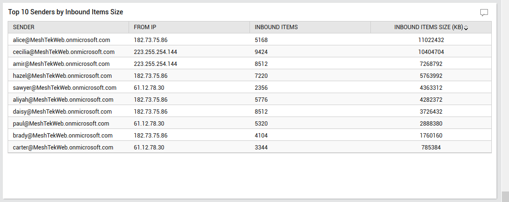Click brady@MeshTekWeb.onmicrosoft.com sender entry
Image resolution: width=509 pixels, height=202 pixels.
(63, 136)
